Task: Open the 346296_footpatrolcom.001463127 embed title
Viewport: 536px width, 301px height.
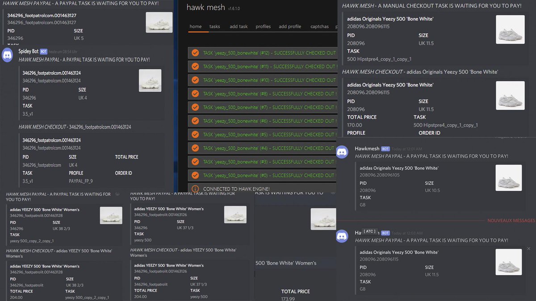Action: pyautogui.click(x=42, y=15)
